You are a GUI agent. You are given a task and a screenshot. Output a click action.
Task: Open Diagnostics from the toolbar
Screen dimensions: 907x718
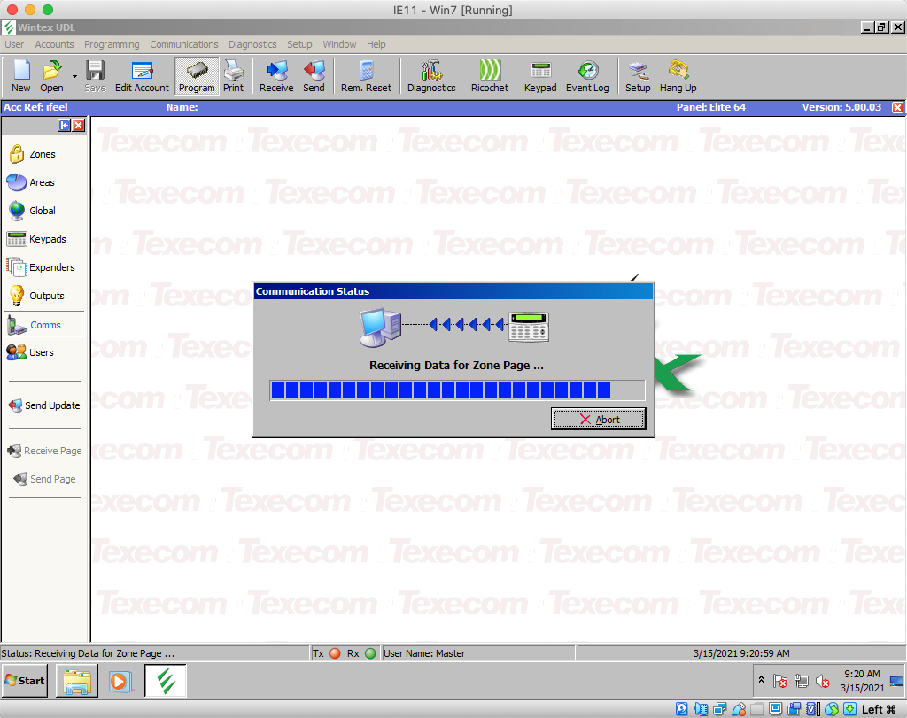point(431,76)
